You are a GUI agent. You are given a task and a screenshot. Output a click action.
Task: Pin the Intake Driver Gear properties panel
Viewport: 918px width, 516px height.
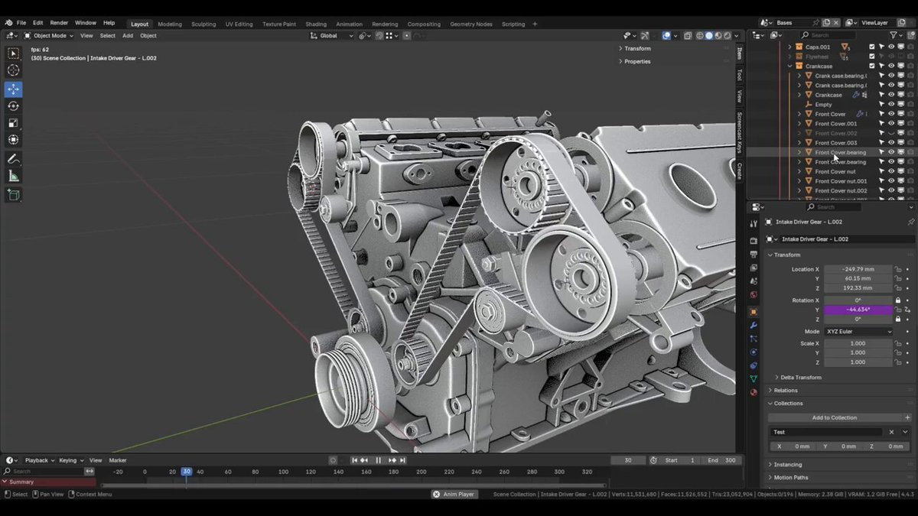910,222
